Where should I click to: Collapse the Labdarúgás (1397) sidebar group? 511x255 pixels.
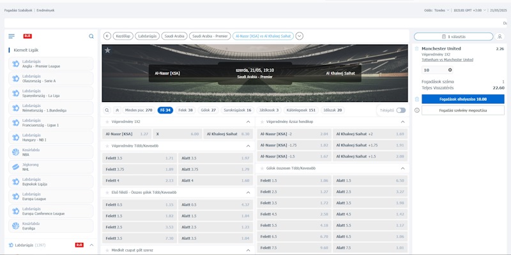[91, 245]
